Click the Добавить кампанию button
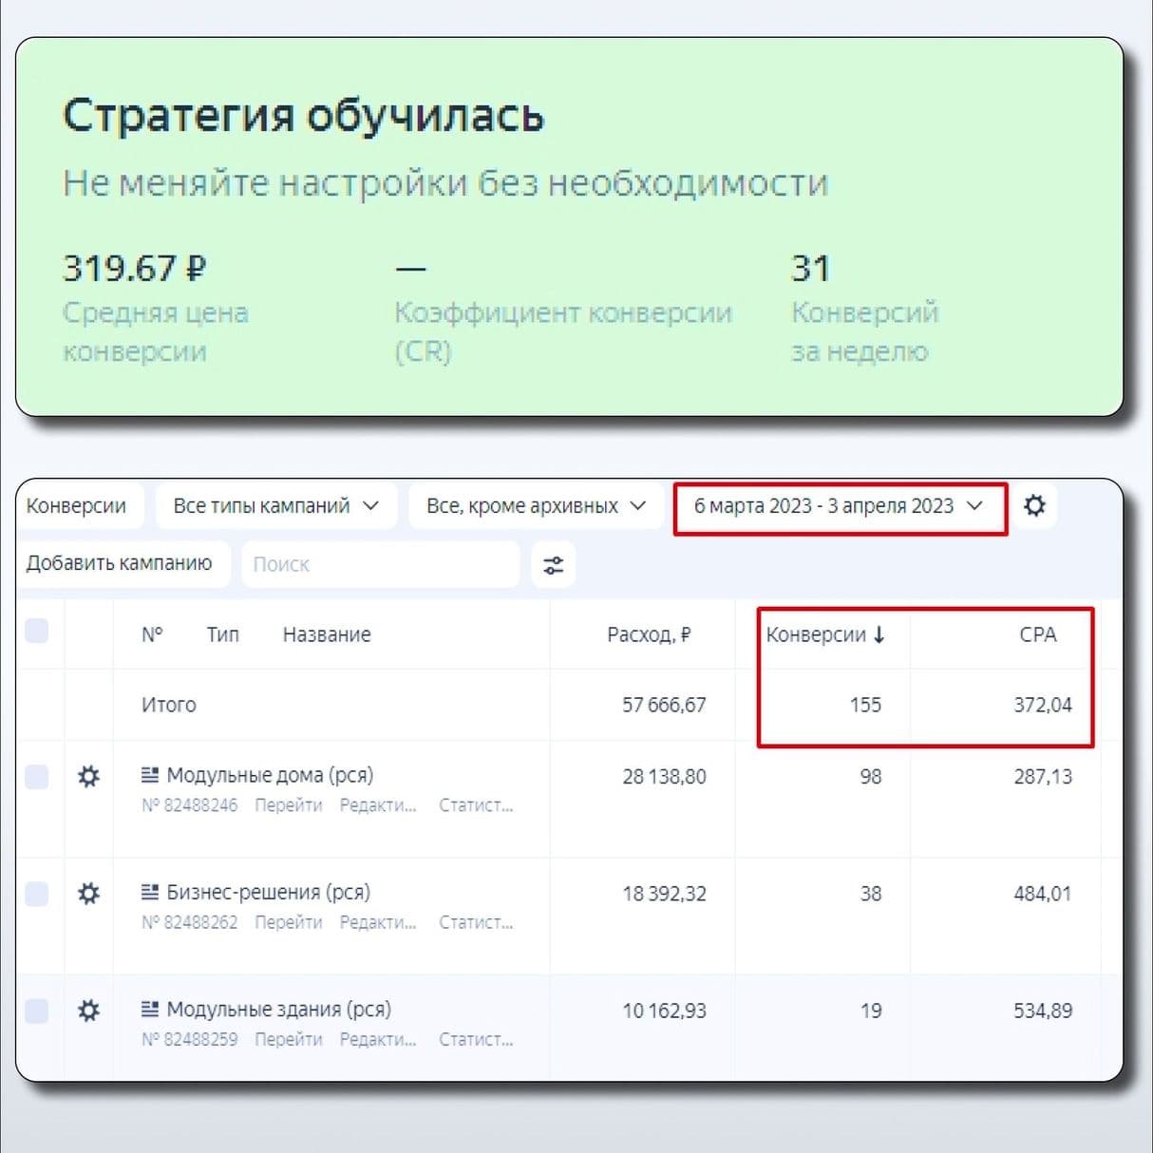 coord(123,563)
